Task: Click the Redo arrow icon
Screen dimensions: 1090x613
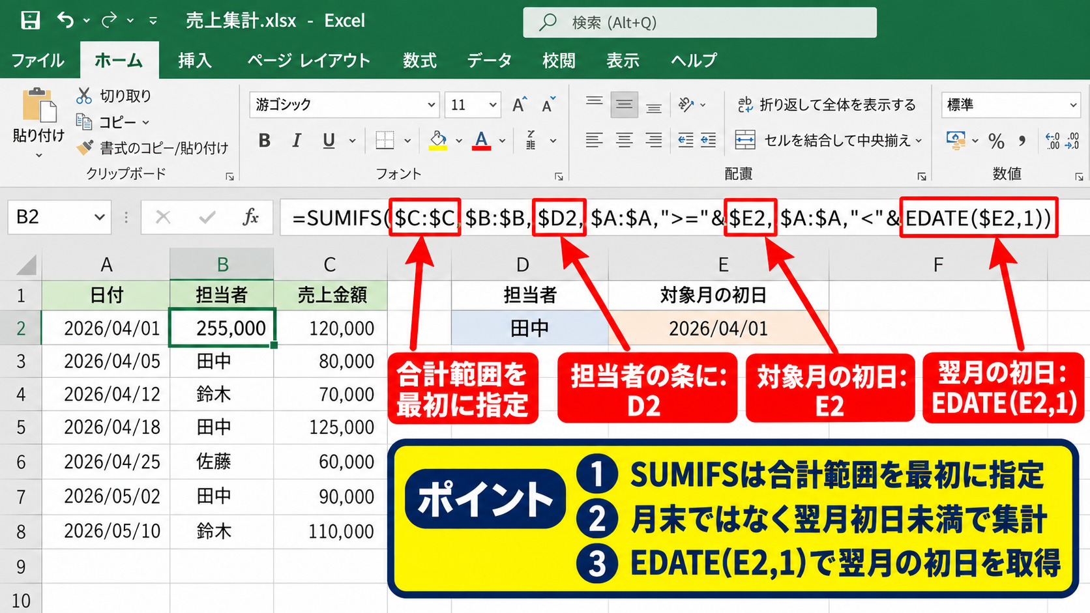Action: coord(109,20)
